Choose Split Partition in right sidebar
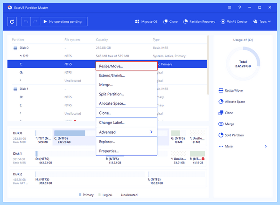 (x=231, y=135)
